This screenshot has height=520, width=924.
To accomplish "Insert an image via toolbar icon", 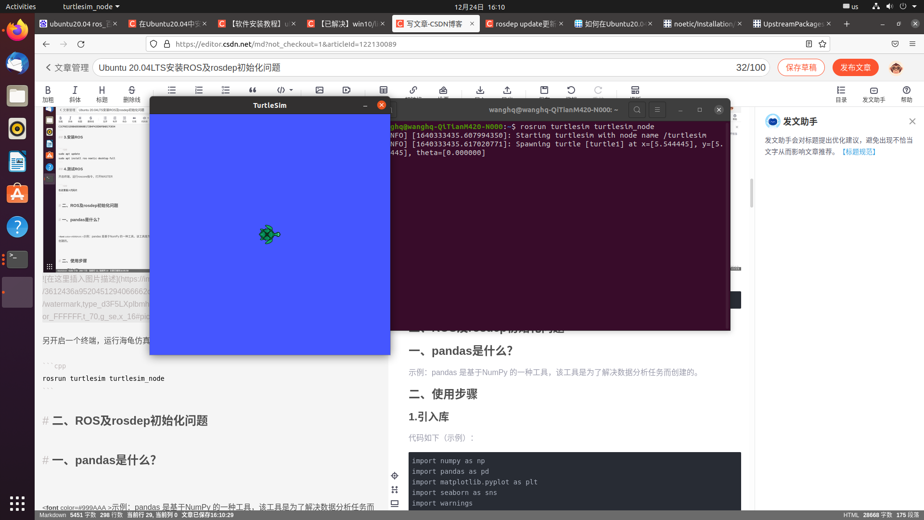I will tap(320, 90).
